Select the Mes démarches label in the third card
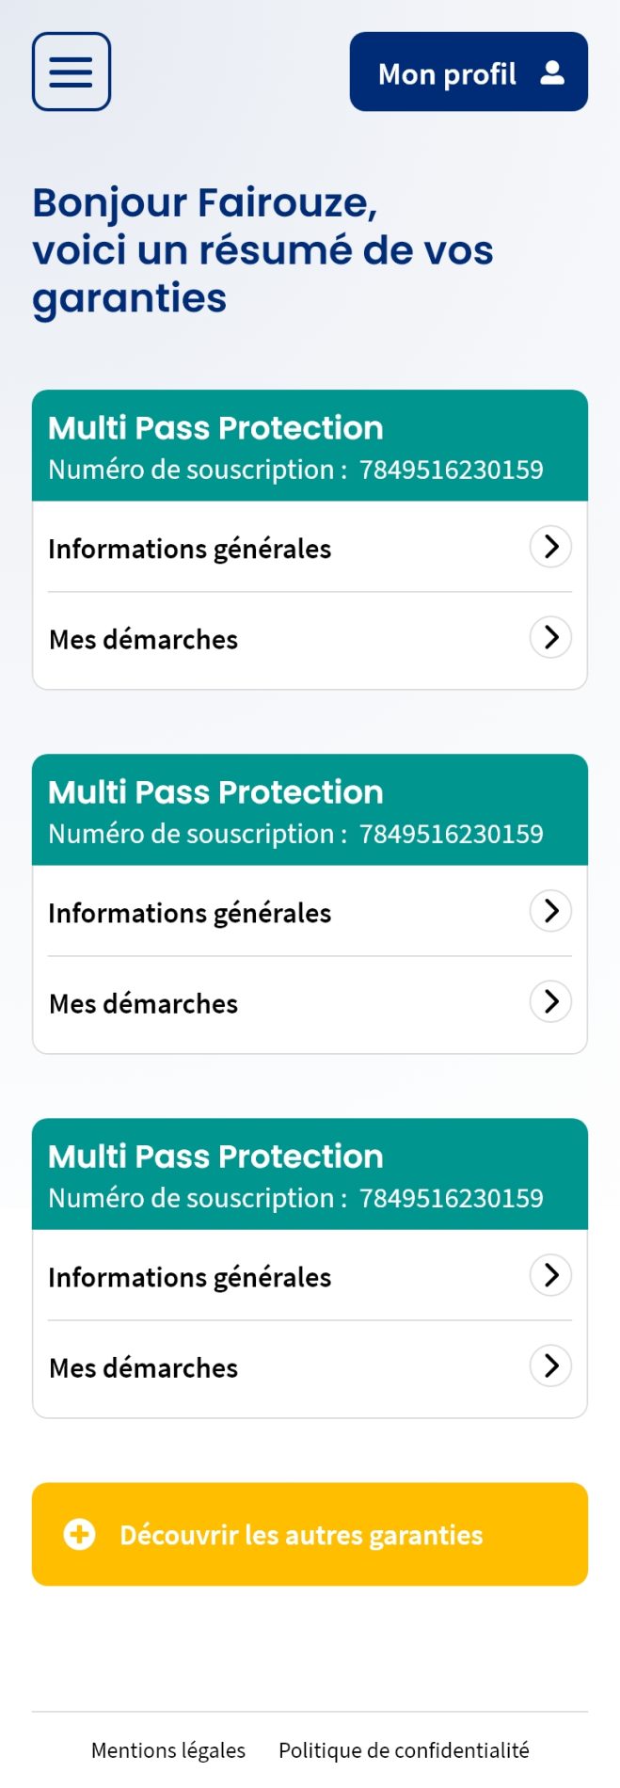Viewport: 620px width, 1788px height. tap(144, 1368)
